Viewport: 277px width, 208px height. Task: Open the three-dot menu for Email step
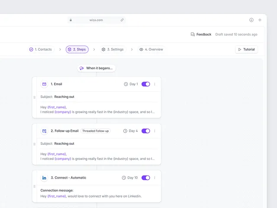155,84
